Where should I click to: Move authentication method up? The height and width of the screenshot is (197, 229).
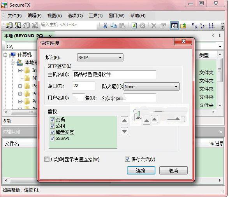click(124, 120)
